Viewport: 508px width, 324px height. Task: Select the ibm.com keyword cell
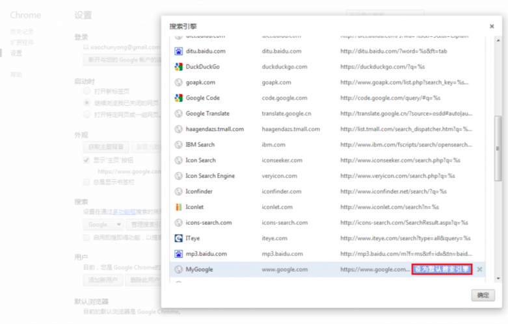tap(273, 145)
